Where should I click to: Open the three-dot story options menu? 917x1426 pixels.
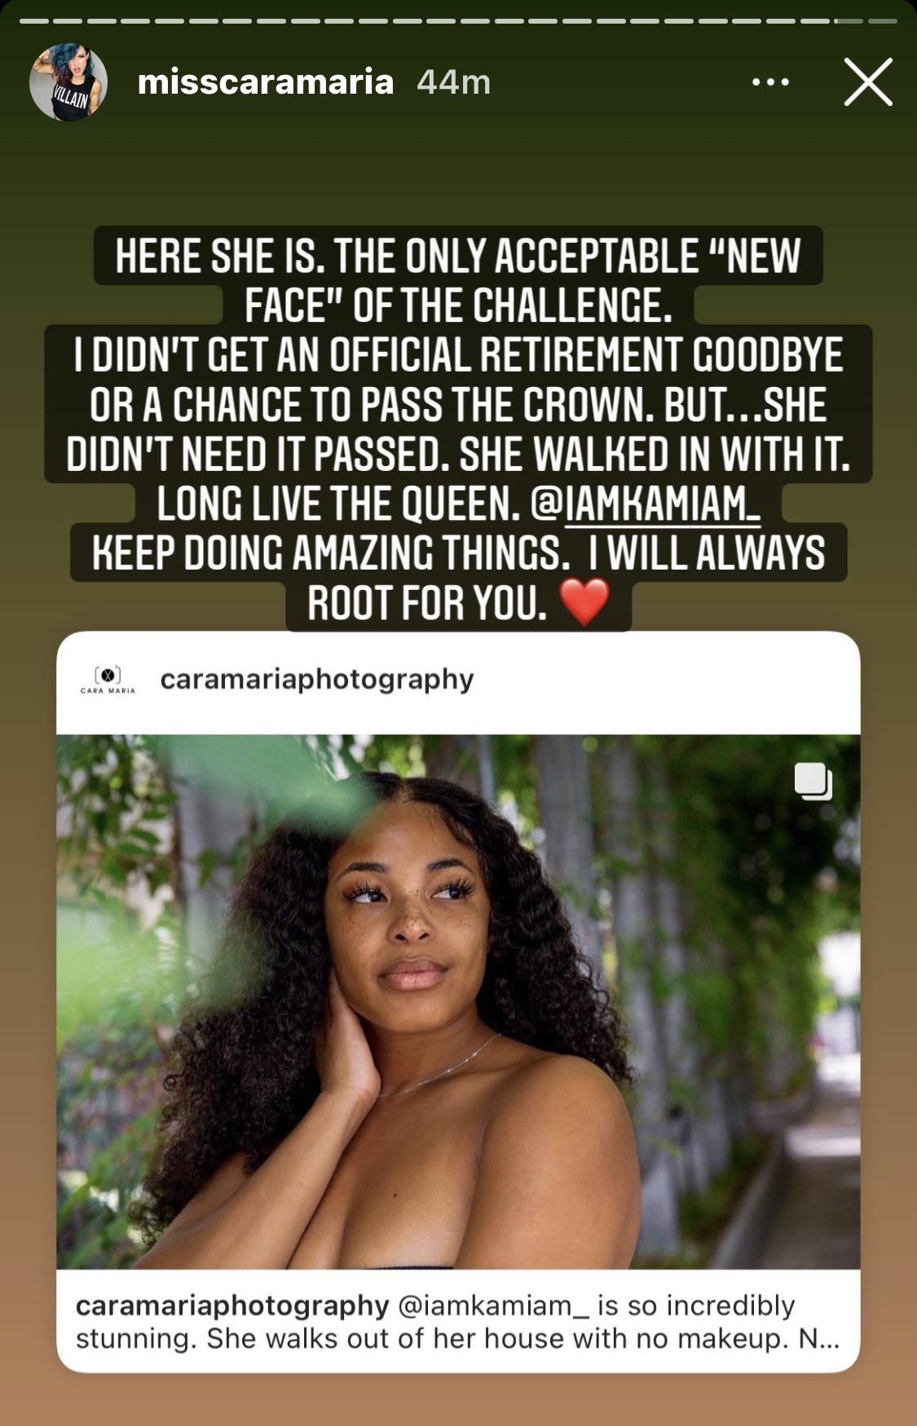point(770,81)
